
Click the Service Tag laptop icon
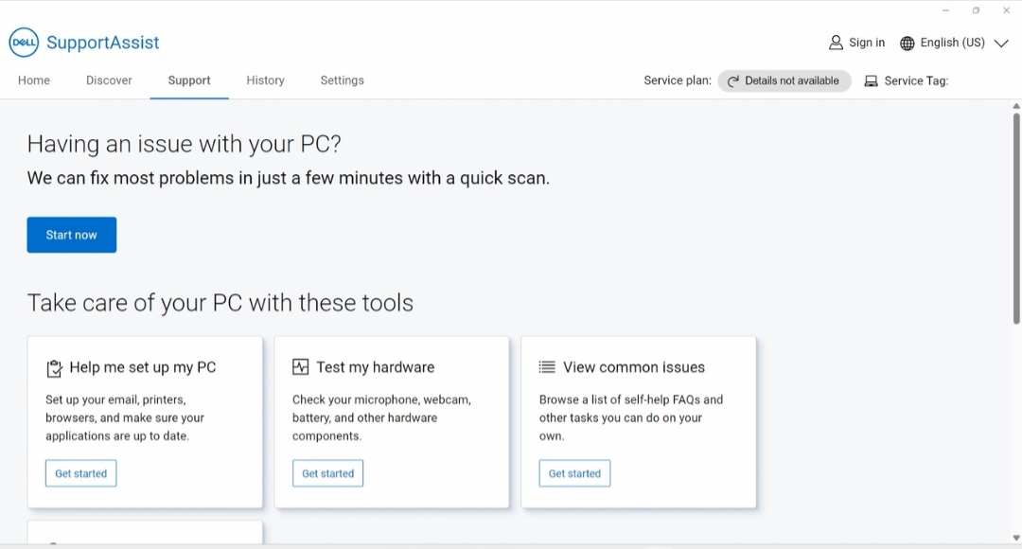872,81
